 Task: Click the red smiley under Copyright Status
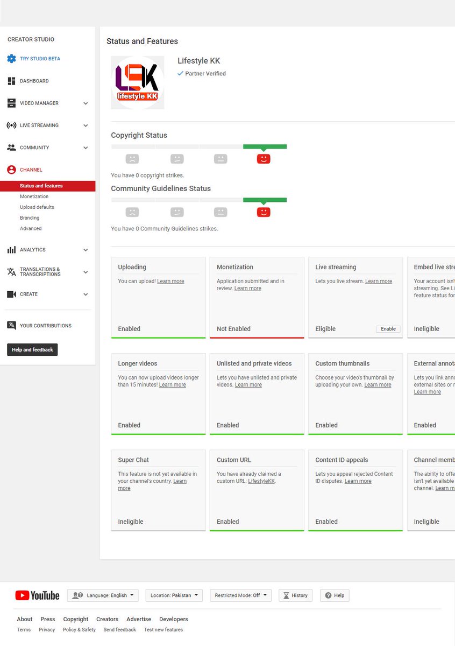tap(264, 159)
